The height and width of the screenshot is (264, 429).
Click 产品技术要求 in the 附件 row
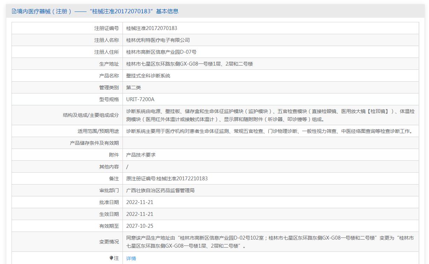[141, 155]
